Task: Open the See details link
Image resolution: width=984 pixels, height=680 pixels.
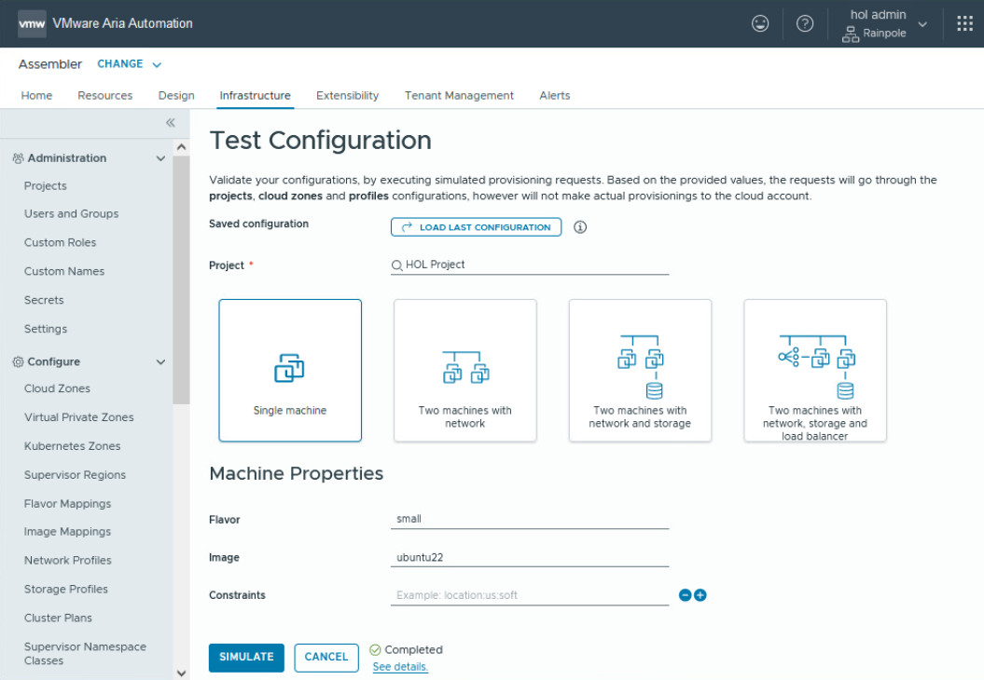Action: pos(400,667)
